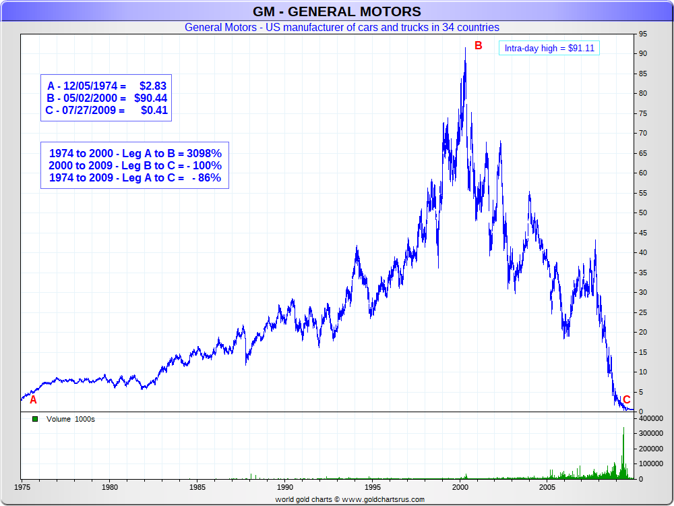Click the year label "1995" on the time axis
Image resolution: width=674 pixels, height=506 pixels.
point(373,488)
